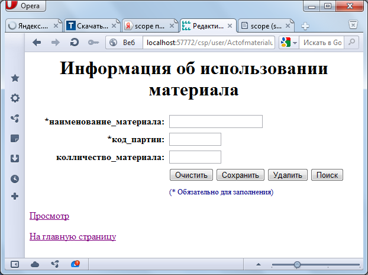Click the Очистить button
Viewport: 368px width, 275px height.
[191, 175]
